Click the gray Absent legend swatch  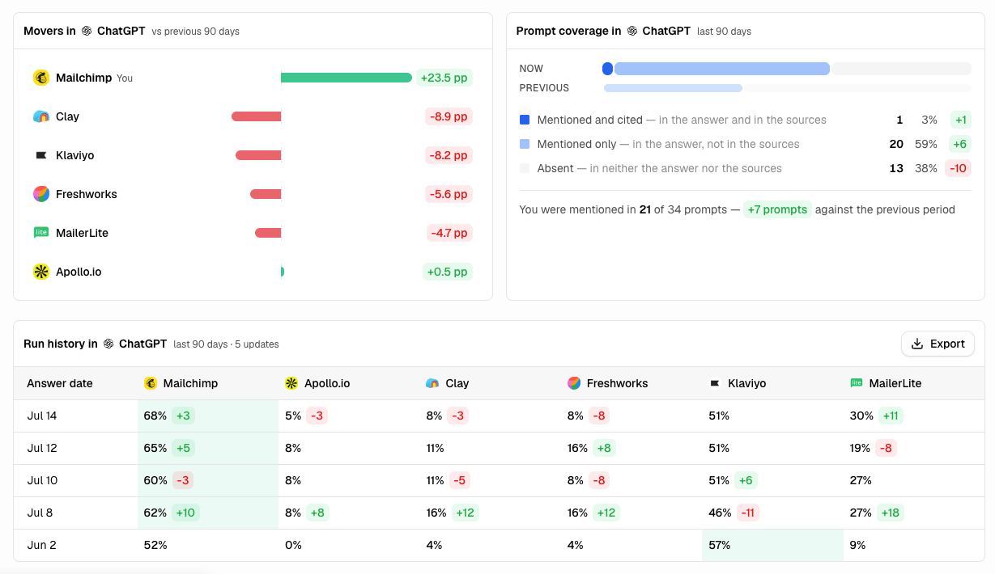525,168
